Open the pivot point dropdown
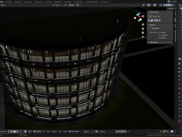The height and width of the screenshot is (137, 182). pyautogui.click(x=66, y=5)
